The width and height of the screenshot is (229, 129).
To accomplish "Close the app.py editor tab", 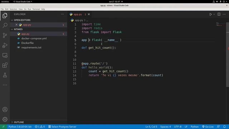I will coord(89,14).
